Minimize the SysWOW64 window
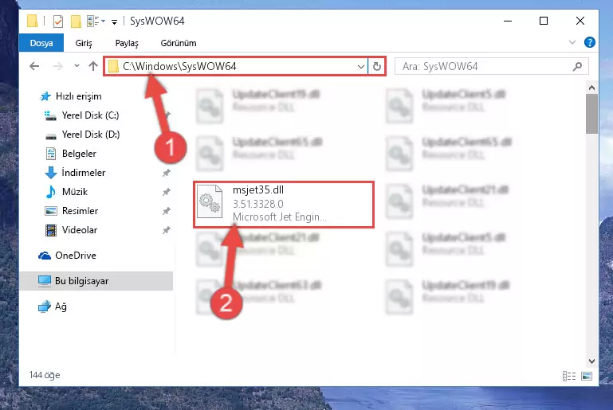Viewport: 613px width, 410px height. pyautogui.click(x=508, y=21)
